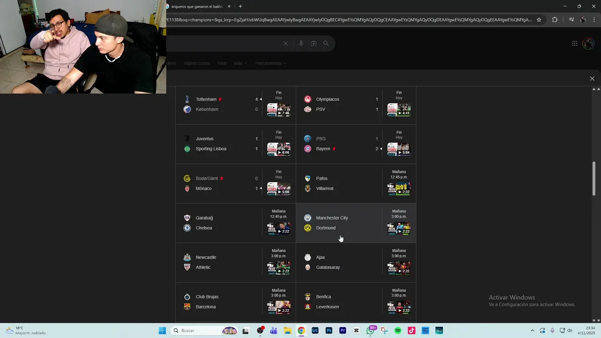Click the Chelsea team name

tap(204, 228)
